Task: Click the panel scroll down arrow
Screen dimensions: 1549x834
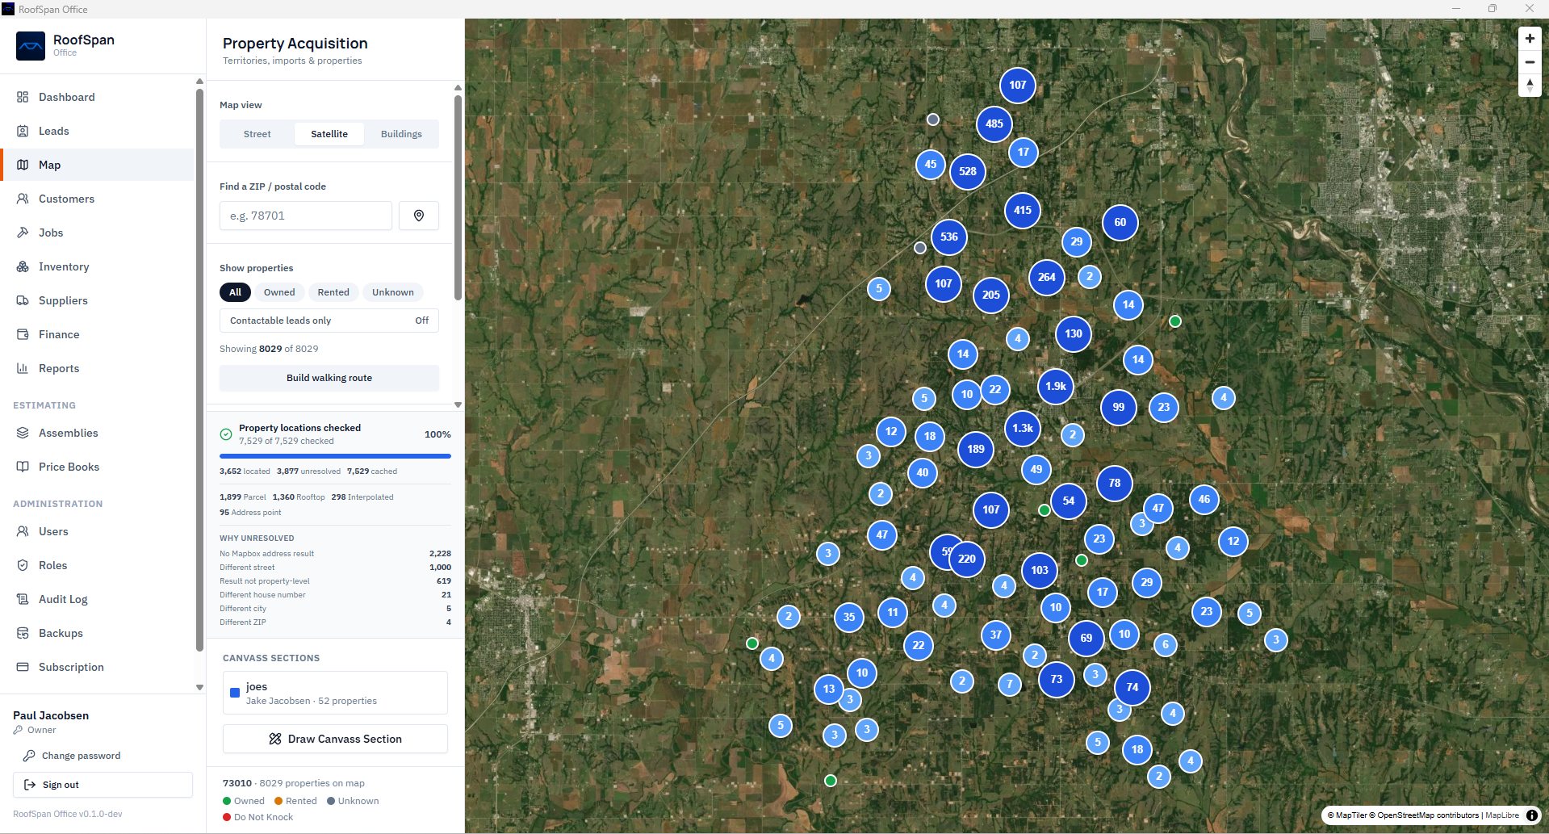Action: pos(458,404)
